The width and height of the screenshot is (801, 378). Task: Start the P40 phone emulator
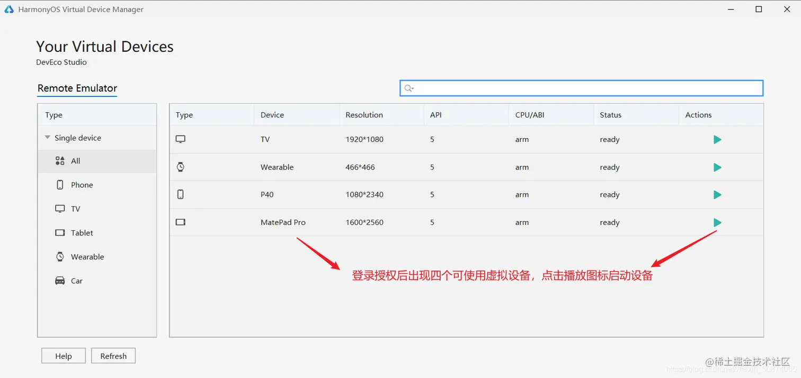(x=717, y=195)
